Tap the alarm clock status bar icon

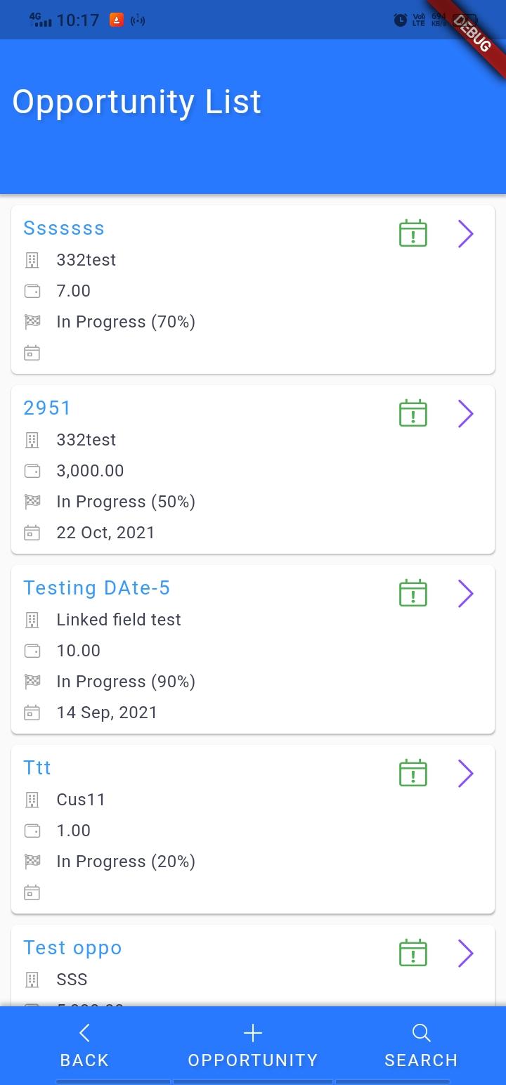[x=401, y=20]
